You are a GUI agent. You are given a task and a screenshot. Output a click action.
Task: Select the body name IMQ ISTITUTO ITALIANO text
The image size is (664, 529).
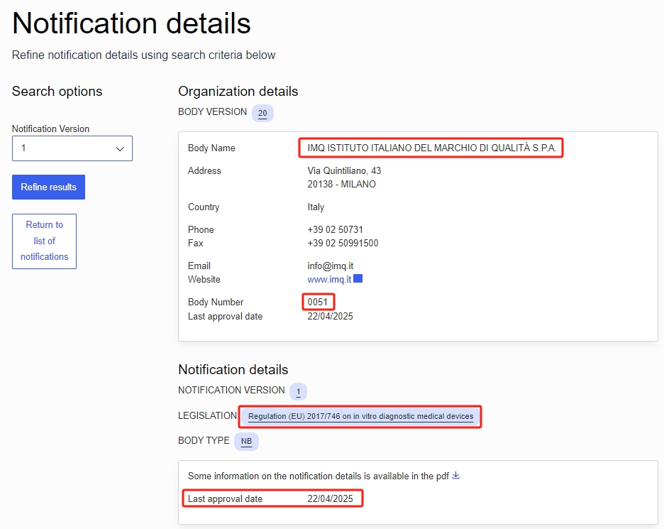[431, 148]
